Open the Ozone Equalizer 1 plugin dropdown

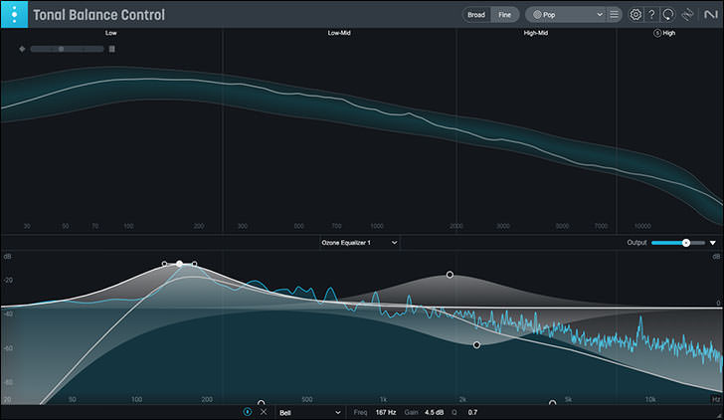(359, 243)
